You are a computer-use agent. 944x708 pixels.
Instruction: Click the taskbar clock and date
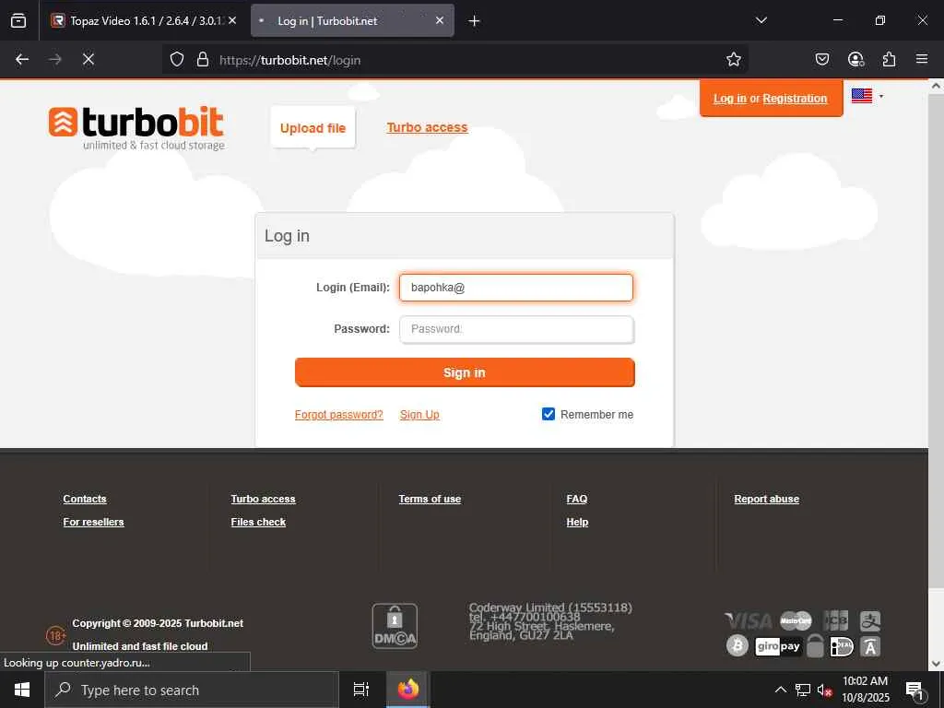tap(865, 690)
